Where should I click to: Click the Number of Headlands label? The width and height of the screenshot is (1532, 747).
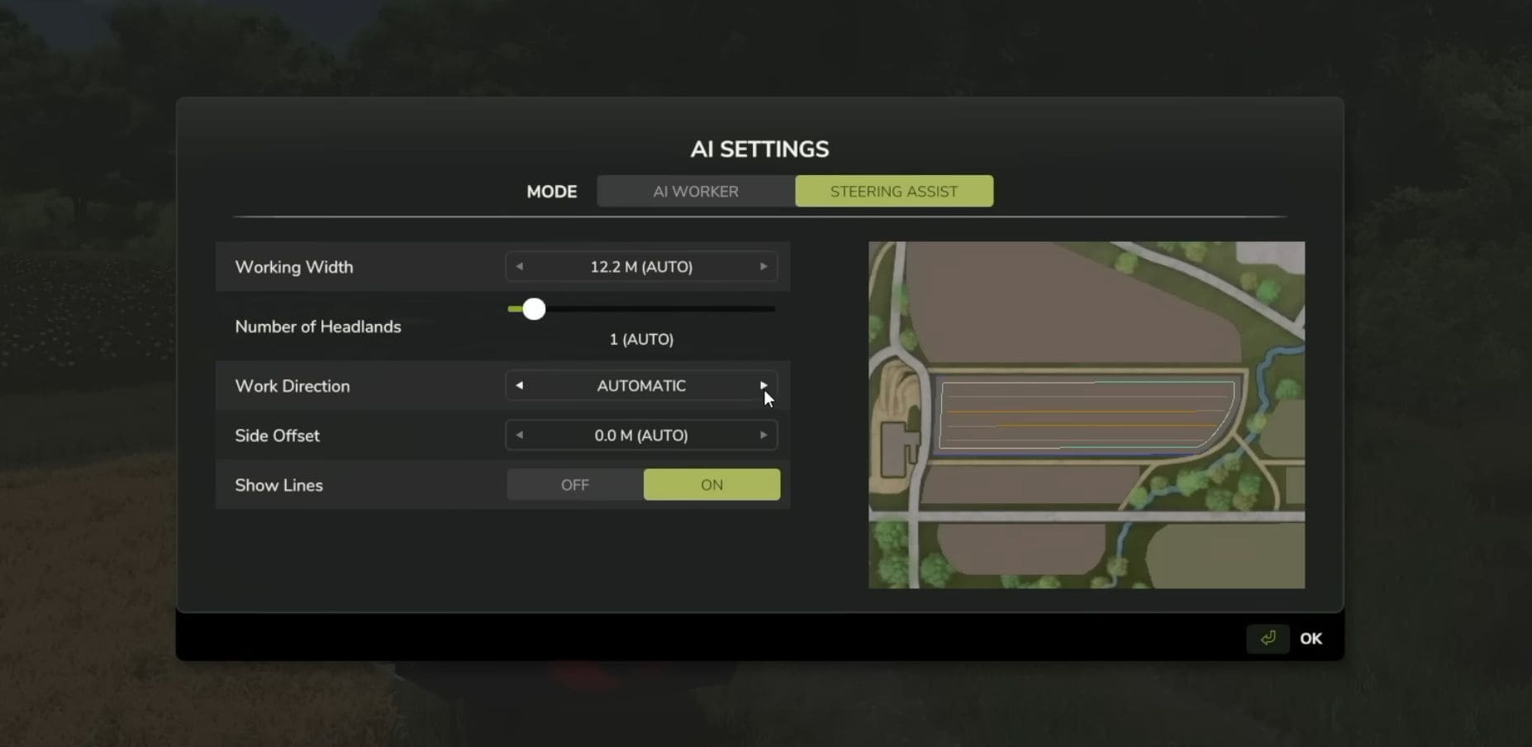coord(318,326)
